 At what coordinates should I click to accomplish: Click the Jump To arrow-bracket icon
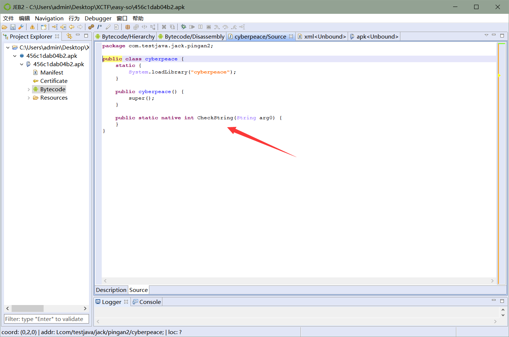54,27
